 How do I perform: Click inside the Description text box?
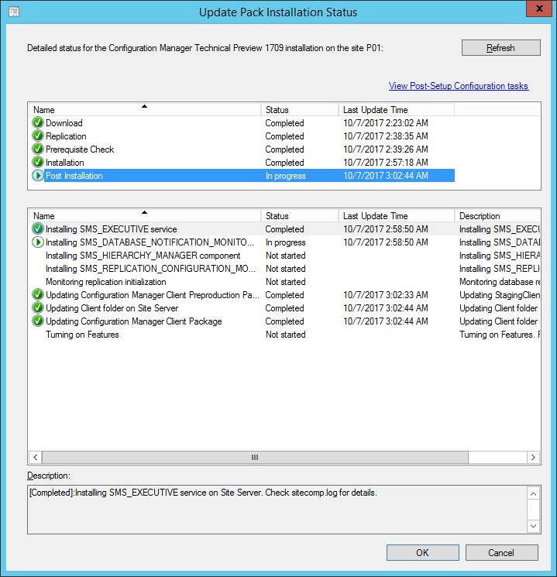pyautogui.click(x=278, y=510)
